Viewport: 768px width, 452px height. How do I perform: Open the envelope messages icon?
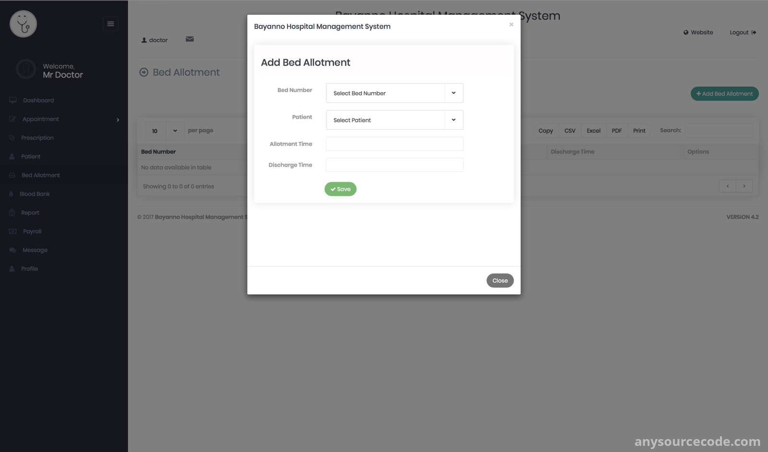point(190,39)
